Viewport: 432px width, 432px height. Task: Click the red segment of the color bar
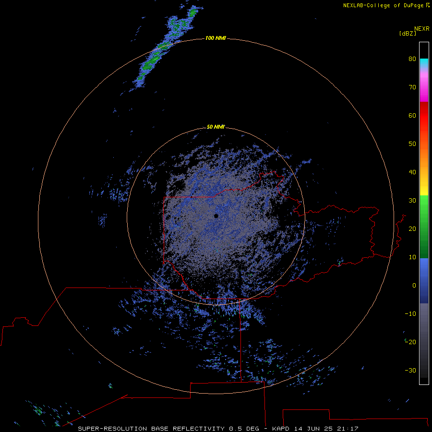coord(424,116)
